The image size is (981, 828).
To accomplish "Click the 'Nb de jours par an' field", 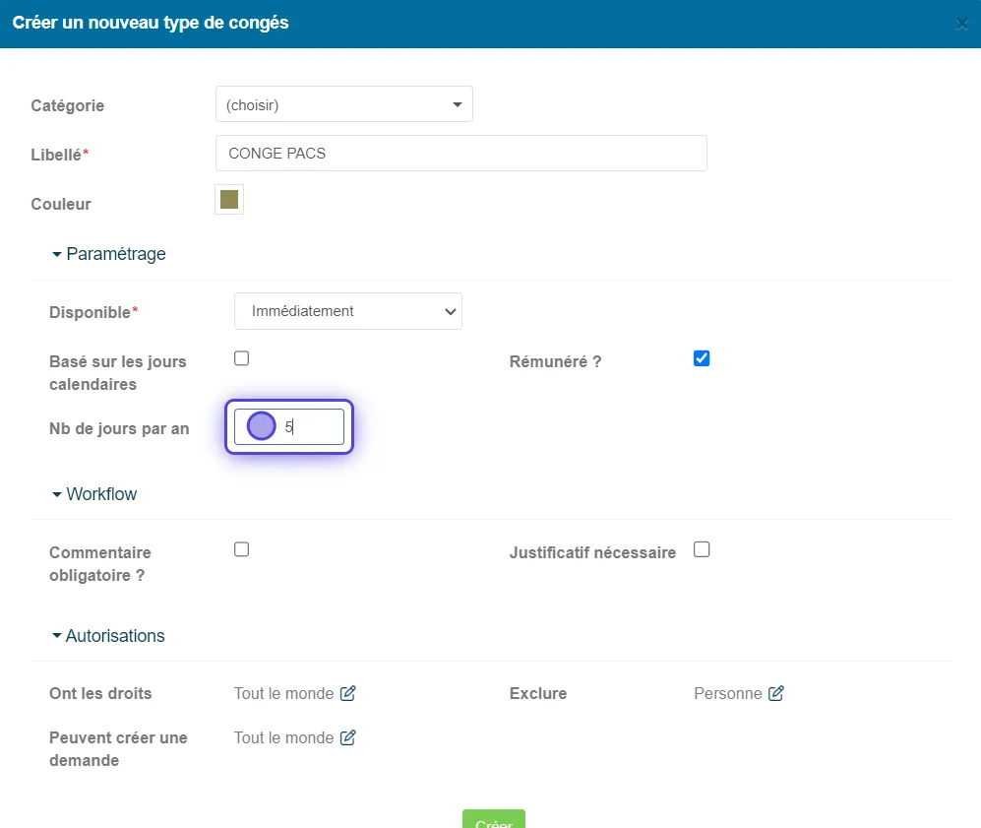I will tap(289, 427).
